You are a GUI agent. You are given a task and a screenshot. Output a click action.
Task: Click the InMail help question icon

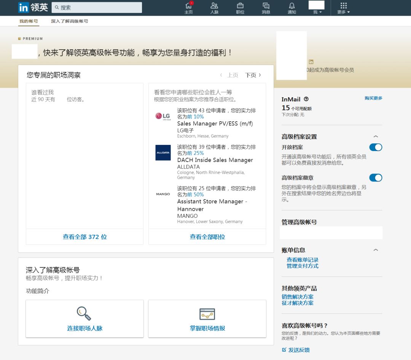306,99
